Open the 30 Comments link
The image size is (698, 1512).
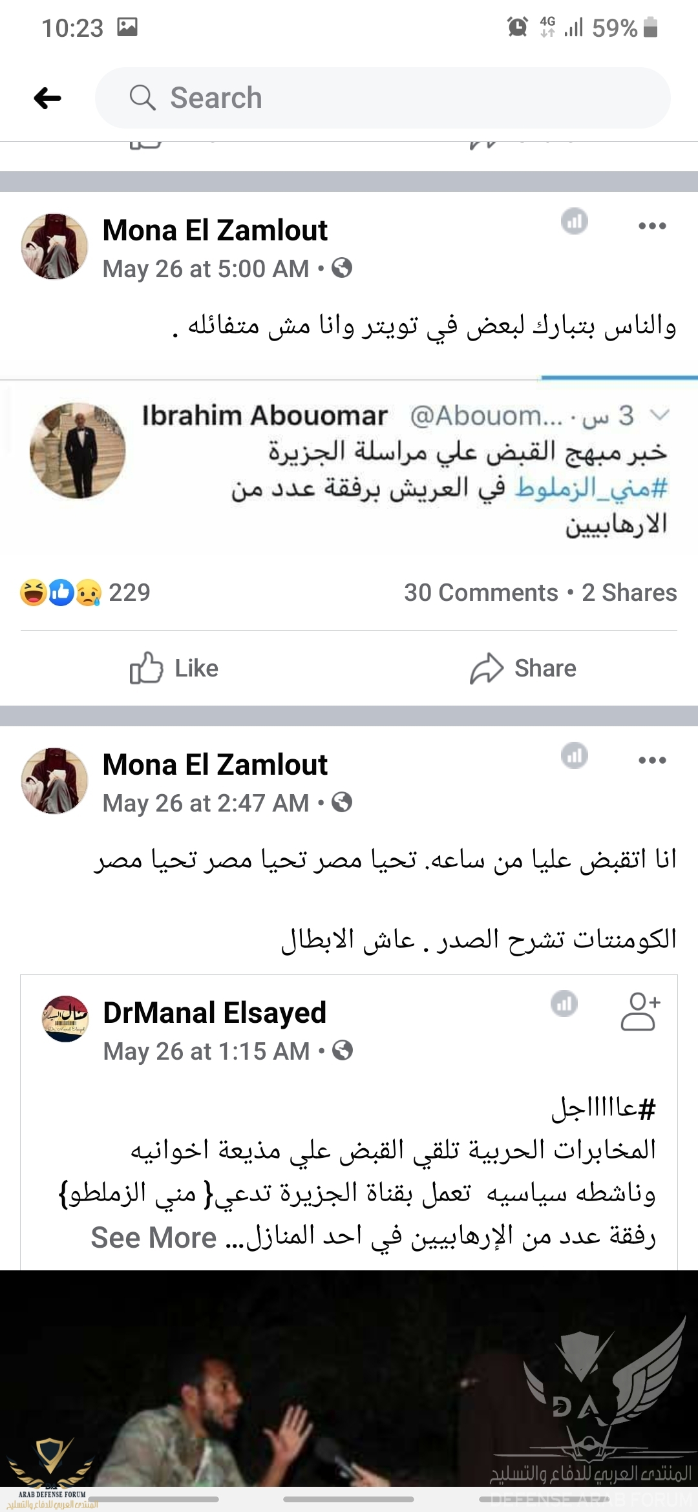481,593
